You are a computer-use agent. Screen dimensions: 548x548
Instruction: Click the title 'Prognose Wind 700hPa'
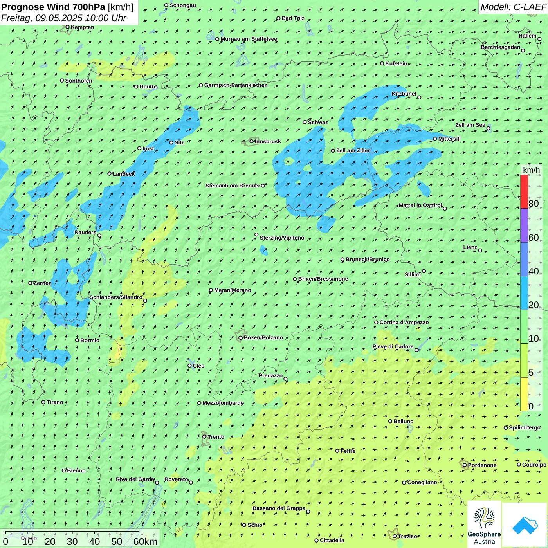(53, 7)
